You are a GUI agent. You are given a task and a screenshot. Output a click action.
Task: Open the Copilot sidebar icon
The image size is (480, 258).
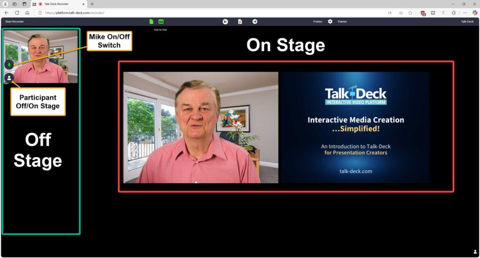tap(475, 13)
